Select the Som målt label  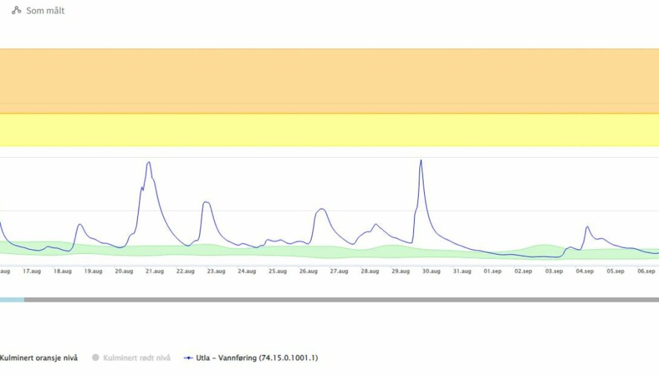coord(45,11)
